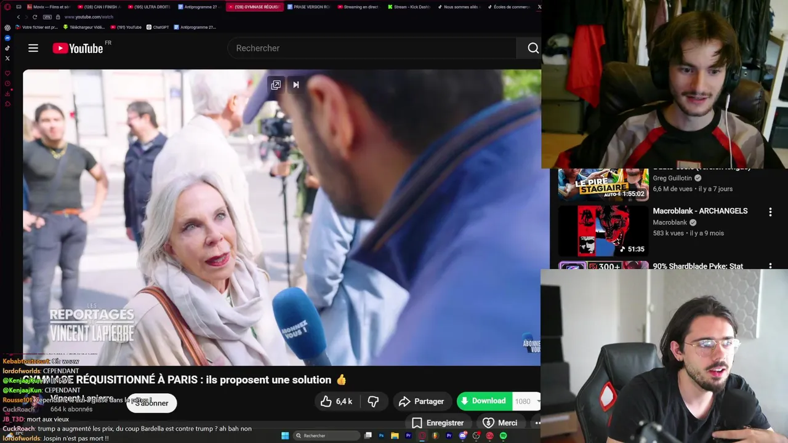Viewport: 788px width, 443px height.
Task: Go back with the browser back arrow
Action: click(x=18, y=17)
